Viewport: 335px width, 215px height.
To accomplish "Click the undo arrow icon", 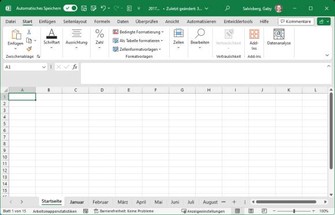I will pyautogui.click(x=103, y=8).
